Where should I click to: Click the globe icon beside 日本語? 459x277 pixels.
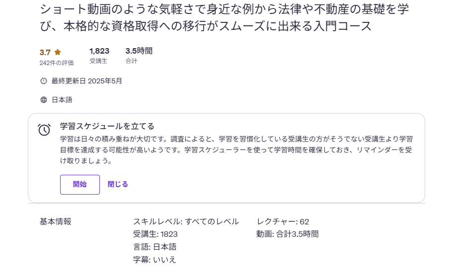[44, 100]
